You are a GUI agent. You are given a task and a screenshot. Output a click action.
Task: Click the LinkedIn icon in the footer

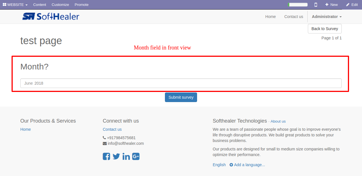tap(126, 156)
